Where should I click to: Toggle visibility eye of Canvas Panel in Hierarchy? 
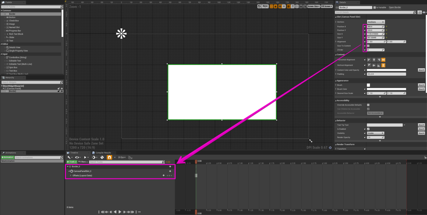point(62,88)
